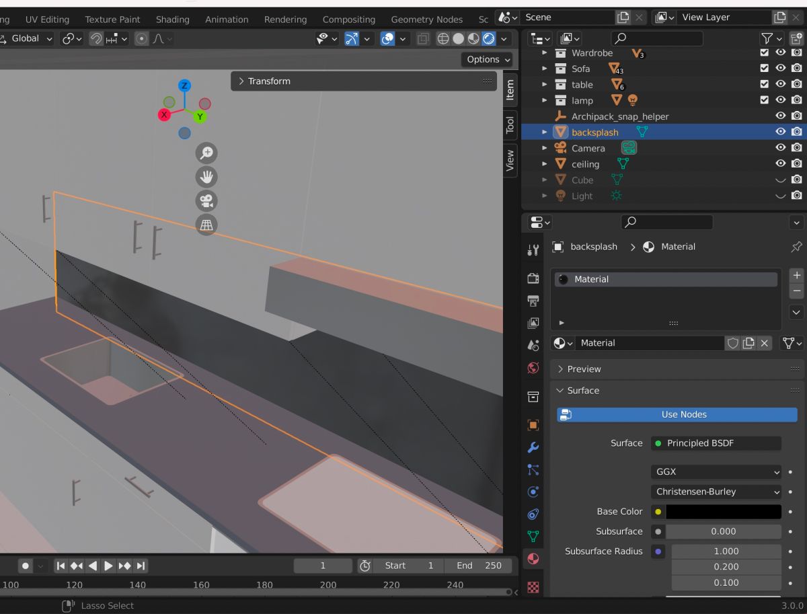807x614 pixels.
Task: Open the Physics properties tab icon
Action: (533, 492)
